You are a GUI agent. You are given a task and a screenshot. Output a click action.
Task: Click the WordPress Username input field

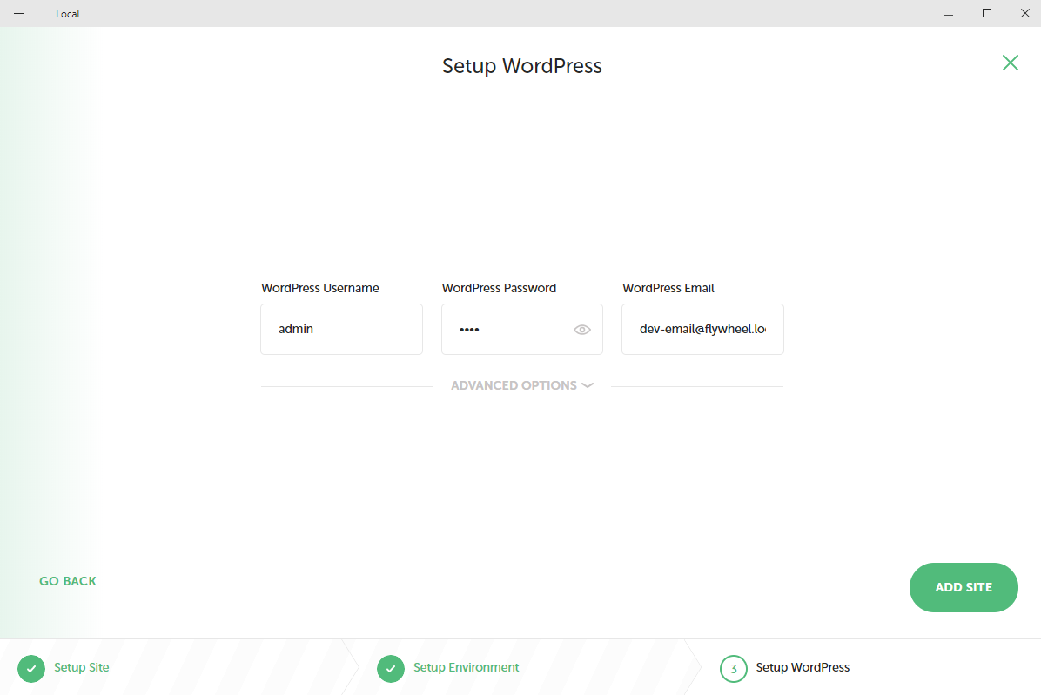click(341, 330)
